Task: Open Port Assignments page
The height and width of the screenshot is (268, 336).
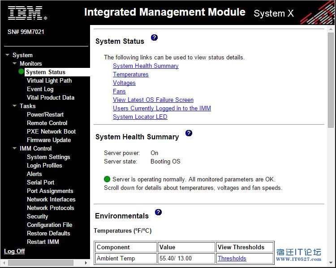Action: click(x=50, y=191)
